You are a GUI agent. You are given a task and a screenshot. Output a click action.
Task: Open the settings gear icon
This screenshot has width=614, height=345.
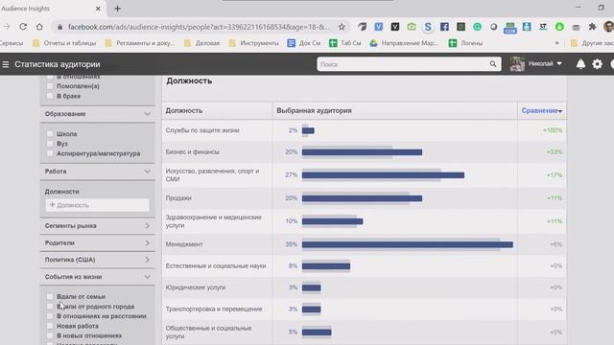pyautogui.click(x=597, y=64)
